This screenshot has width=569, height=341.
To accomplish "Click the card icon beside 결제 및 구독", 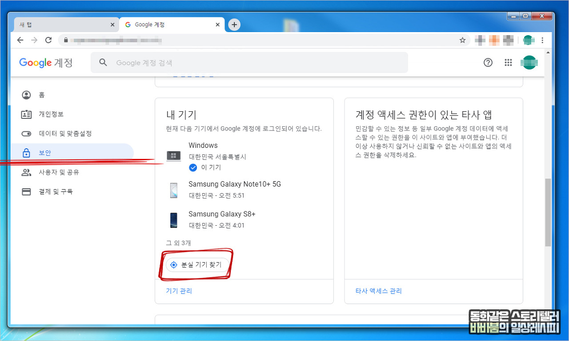I will point(26,192).
